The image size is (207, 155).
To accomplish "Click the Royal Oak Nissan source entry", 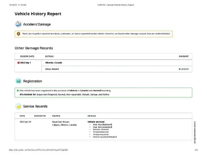I will point(60,122).
